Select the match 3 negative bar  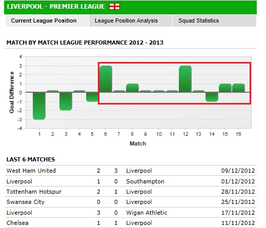click(x=66, y=101)
